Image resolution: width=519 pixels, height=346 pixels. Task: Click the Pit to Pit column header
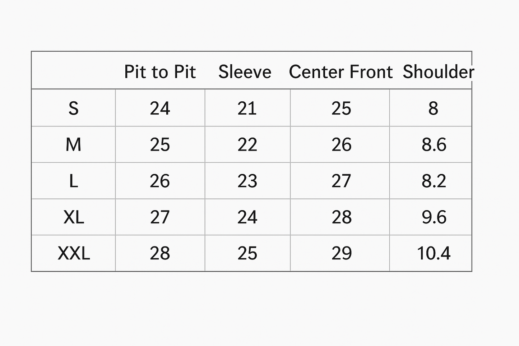pyautogui.click(x=160, y=71)
